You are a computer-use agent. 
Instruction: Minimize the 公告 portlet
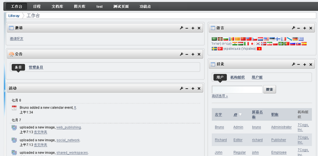tap(187, 54)
